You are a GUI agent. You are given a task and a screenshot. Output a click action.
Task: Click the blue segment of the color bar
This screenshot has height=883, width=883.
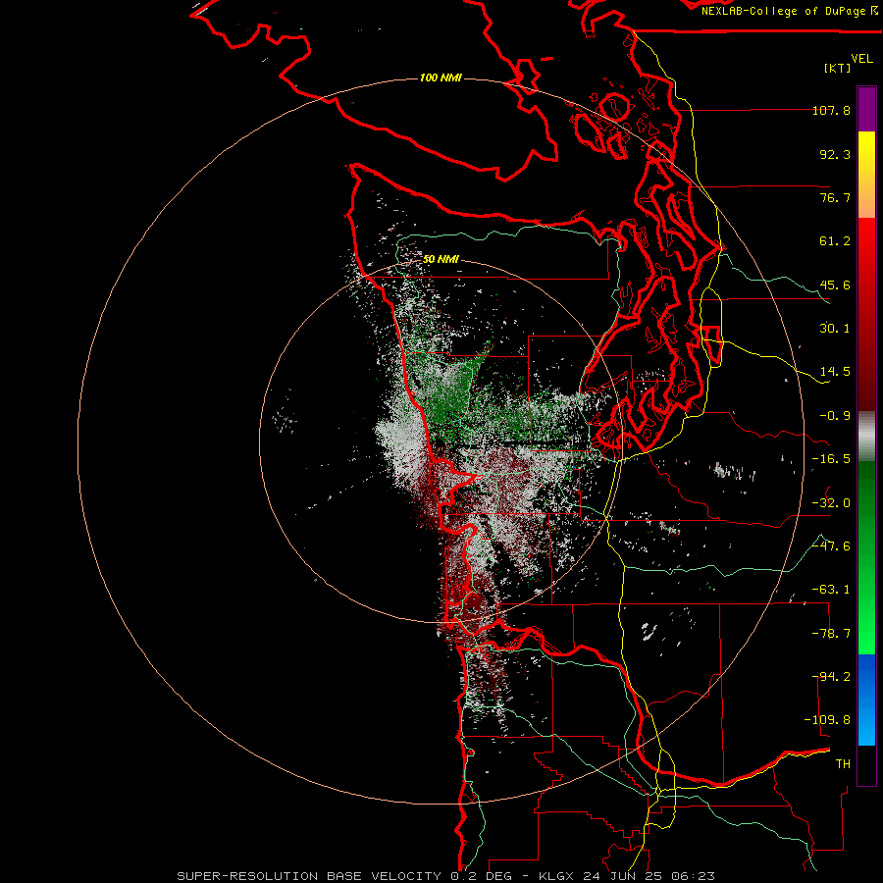pos(866,700)
